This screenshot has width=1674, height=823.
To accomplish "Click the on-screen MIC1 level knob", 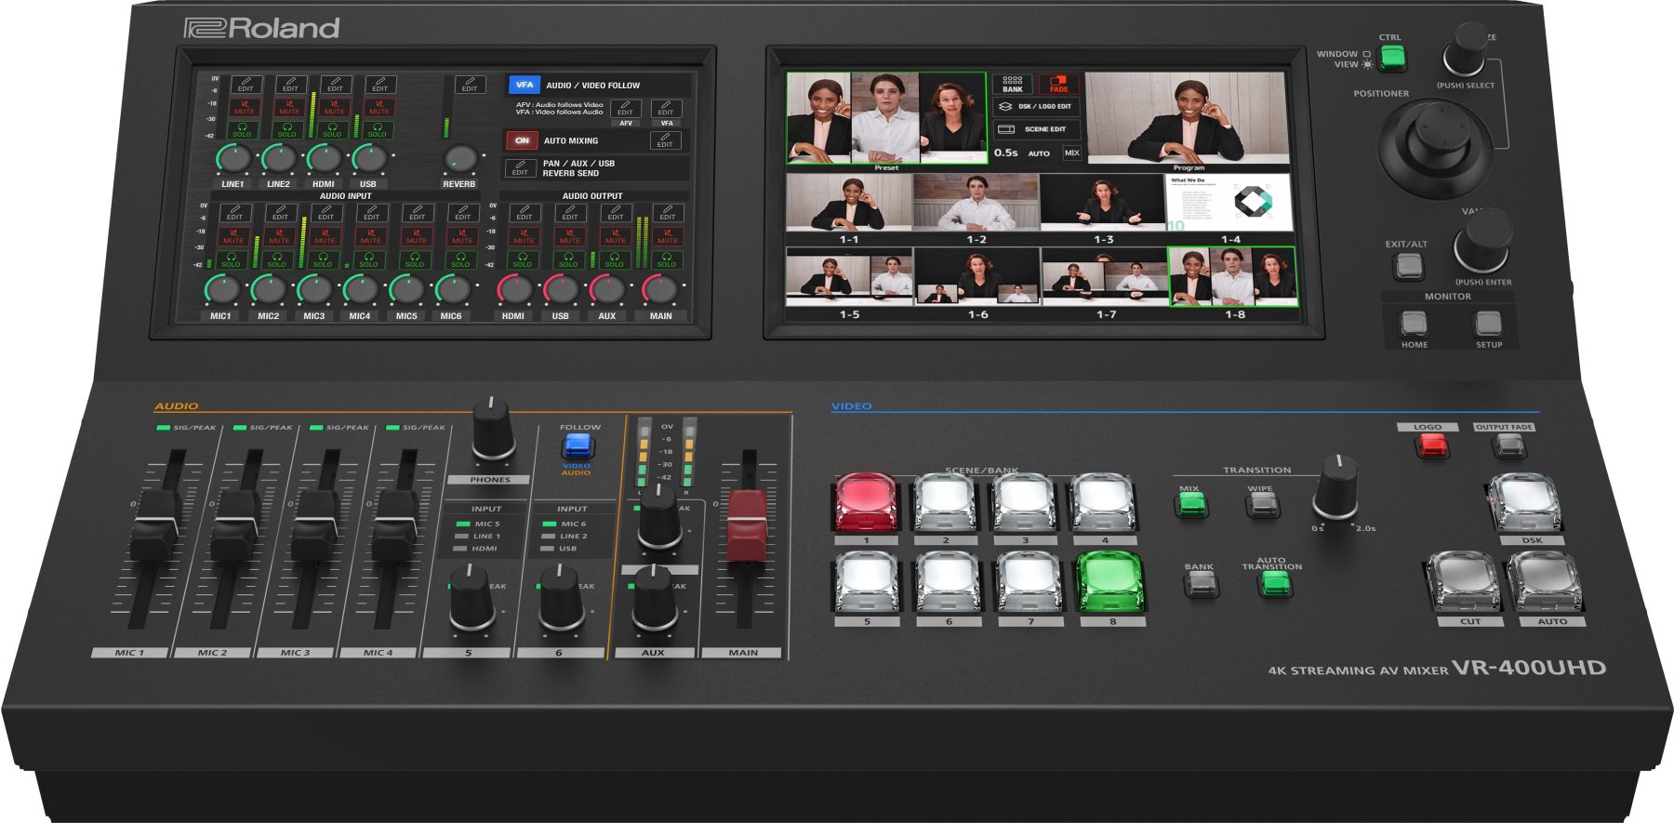I will [221, 288].
